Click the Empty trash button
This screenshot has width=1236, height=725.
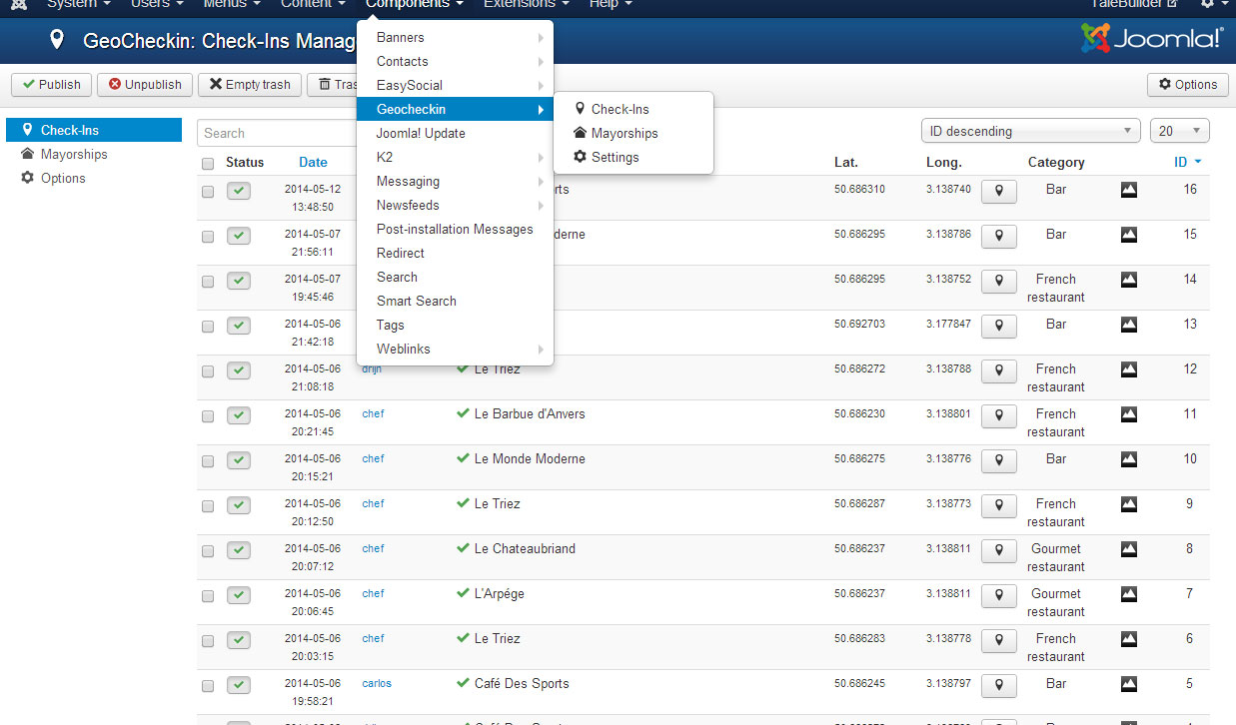click(x=250, y=85)
